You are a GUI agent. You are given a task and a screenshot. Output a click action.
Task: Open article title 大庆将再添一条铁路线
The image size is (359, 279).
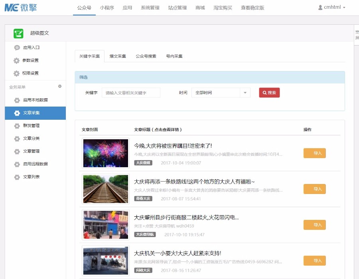[x=194, y=182]
